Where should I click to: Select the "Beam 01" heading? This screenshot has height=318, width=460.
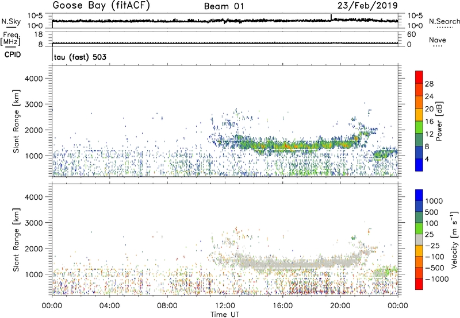click(x=224, y=6)
